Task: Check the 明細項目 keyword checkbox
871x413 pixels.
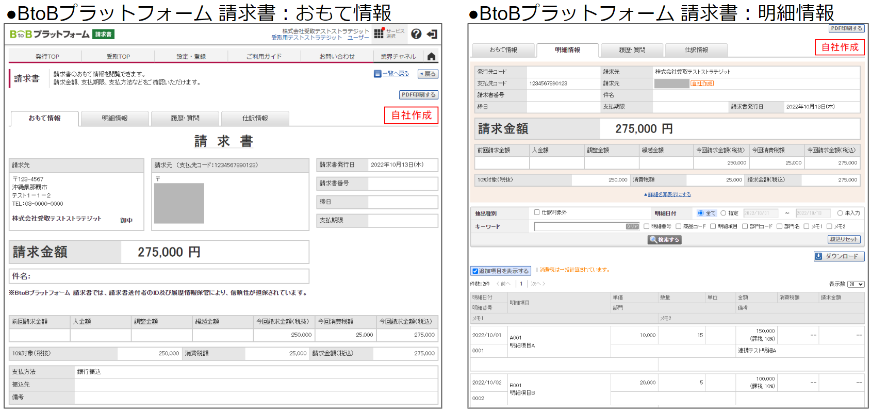Action: (713, 226)
